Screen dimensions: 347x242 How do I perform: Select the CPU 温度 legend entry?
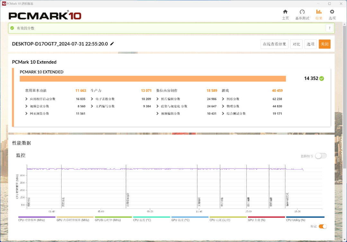pos(152,219)
